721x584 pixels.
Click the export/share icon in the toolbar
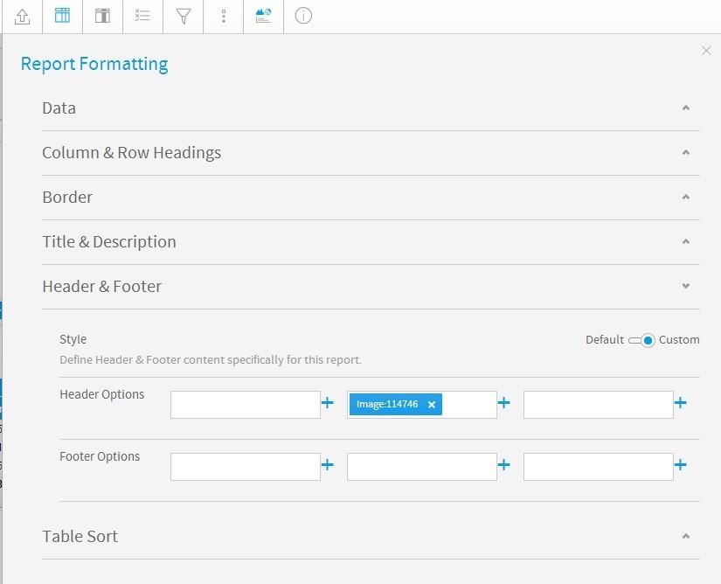[x=21, y=16]
